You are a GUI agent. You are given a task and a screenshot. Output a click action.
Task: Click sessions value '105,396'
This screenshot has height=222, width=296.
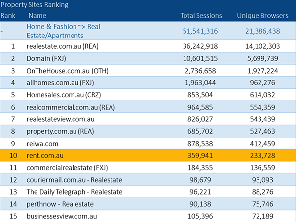[x=200, y=217]
